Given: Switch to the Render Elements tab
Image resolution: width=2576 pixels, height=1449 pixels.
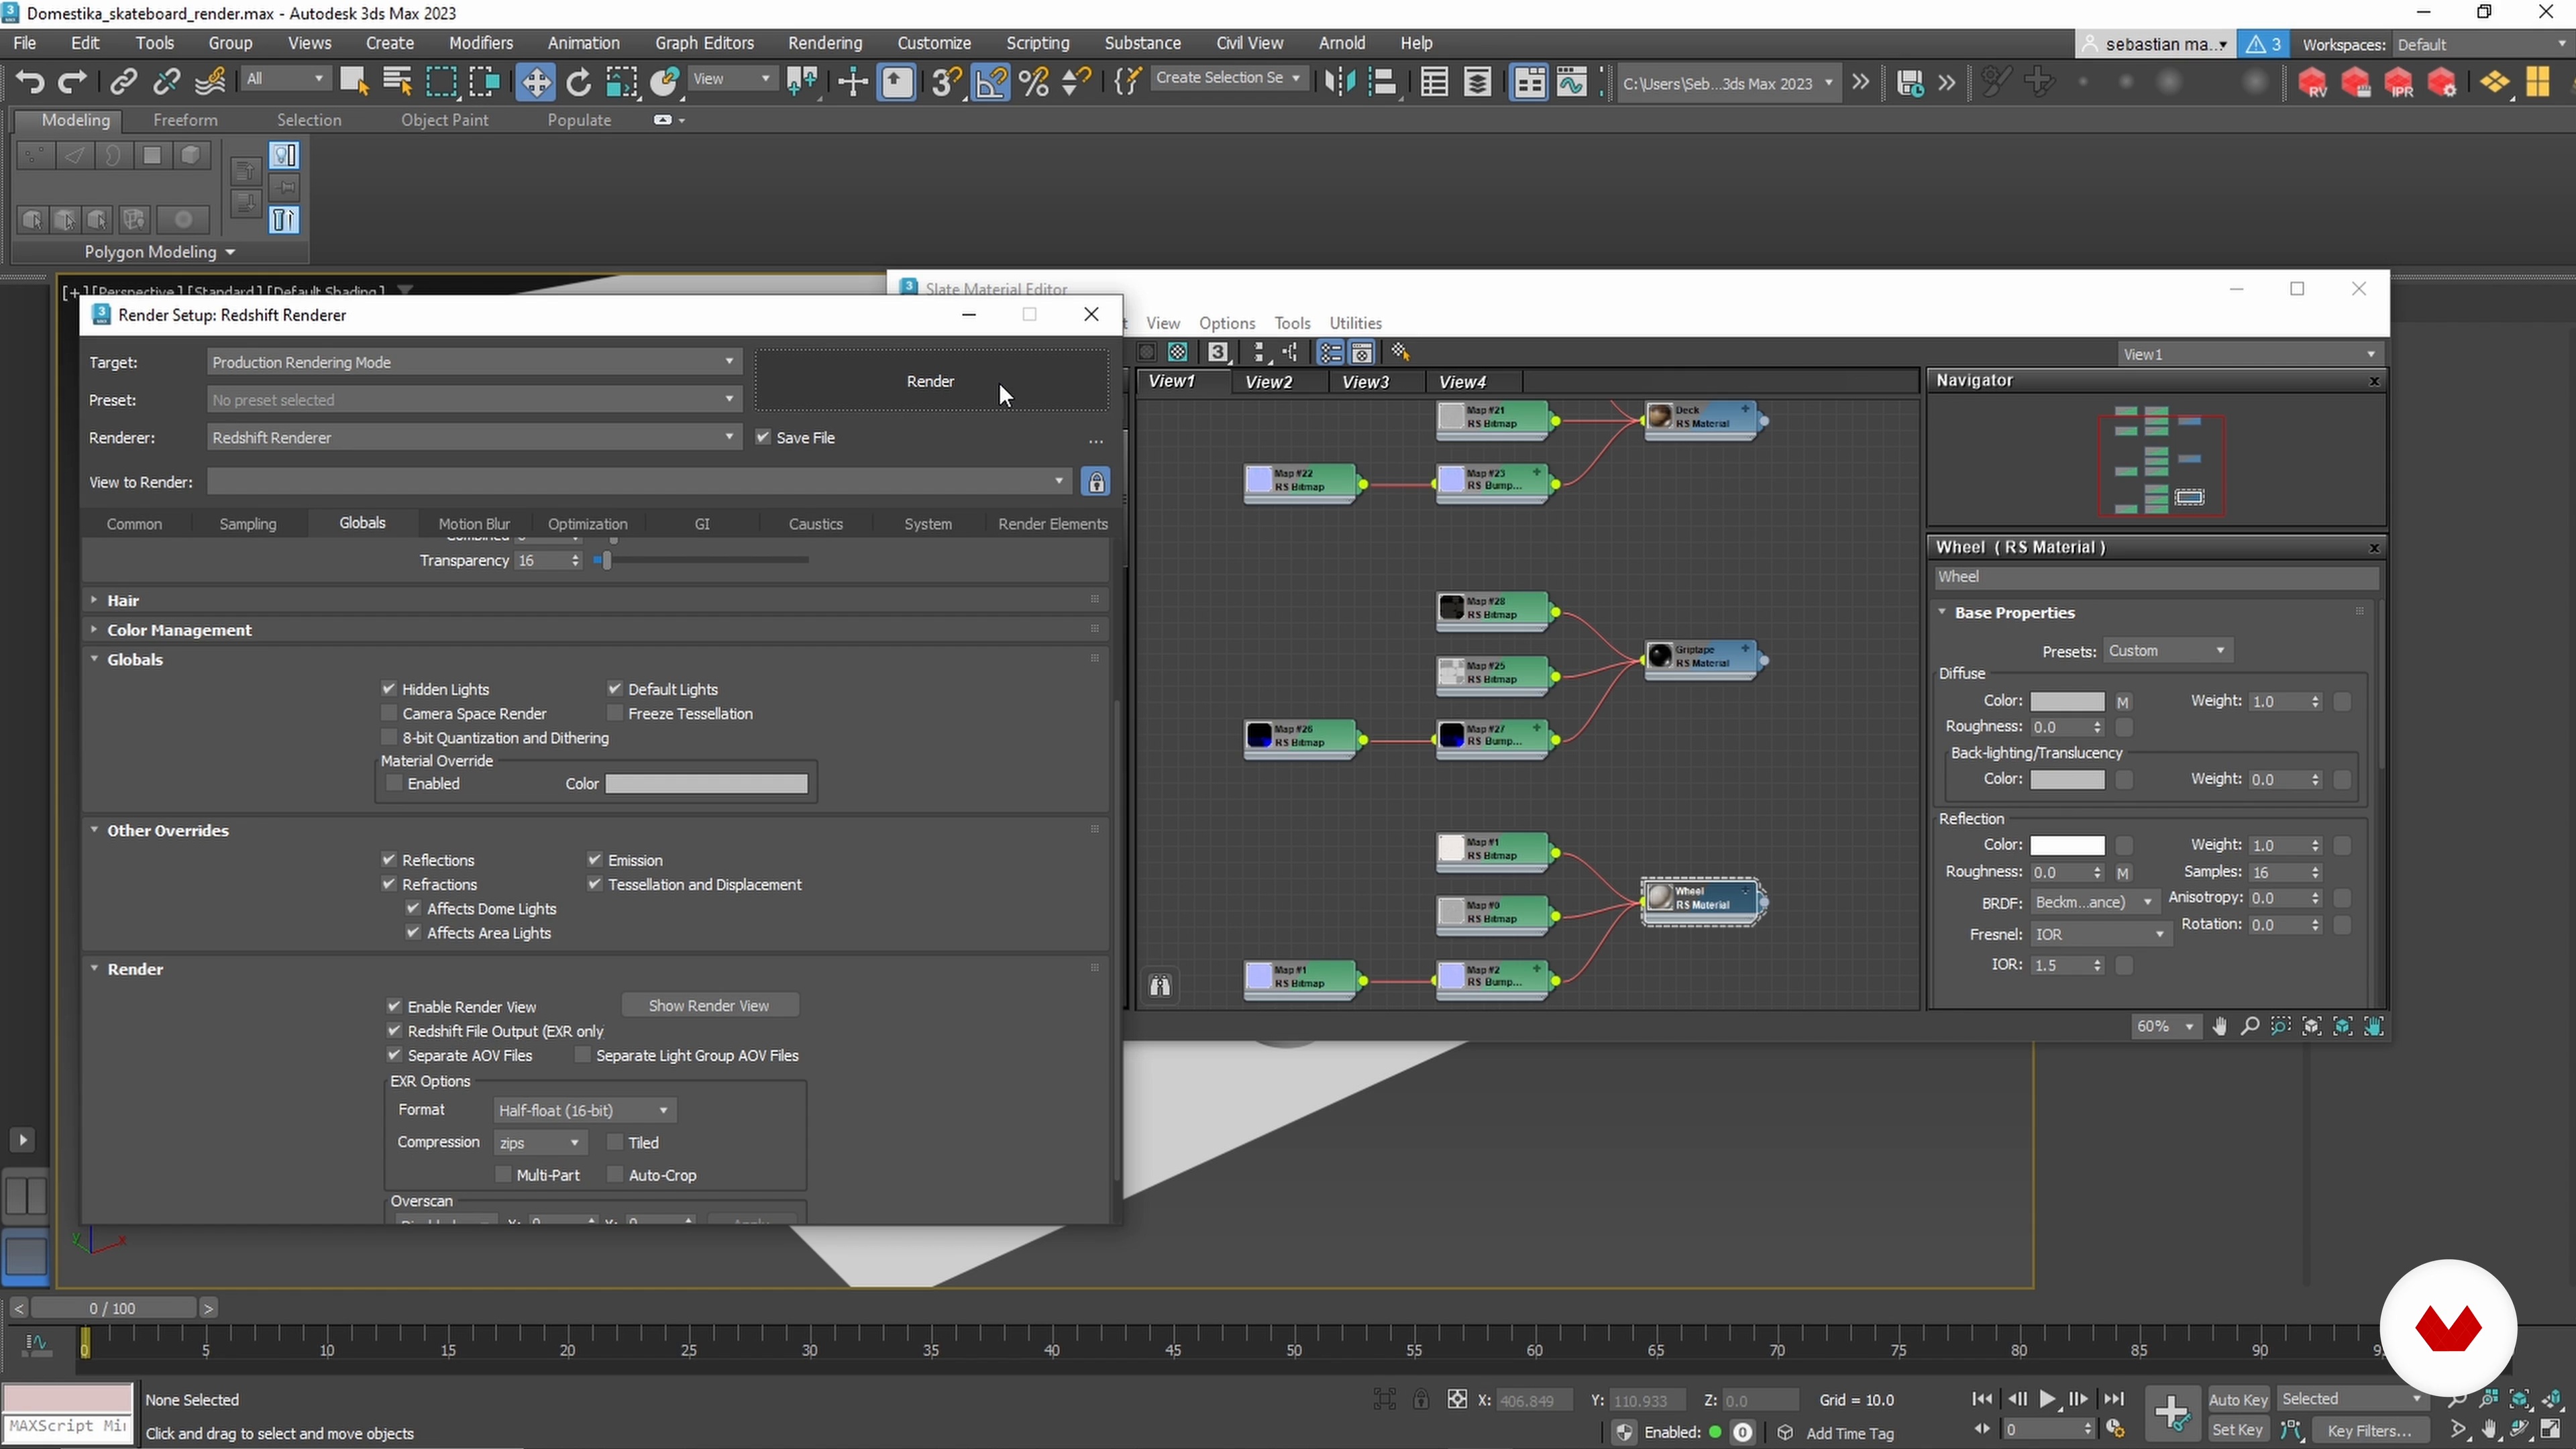Looking at the screenshot, I should pos(1052,524).
